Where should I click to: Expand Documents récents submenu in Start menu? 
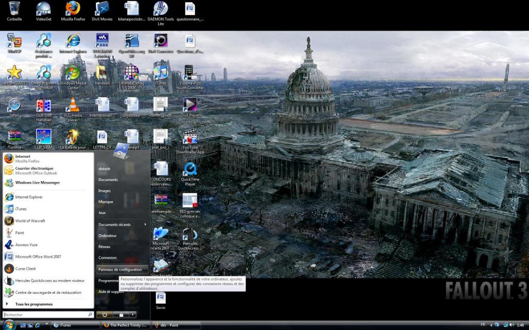pyautogui.click(x=122, y=225)
